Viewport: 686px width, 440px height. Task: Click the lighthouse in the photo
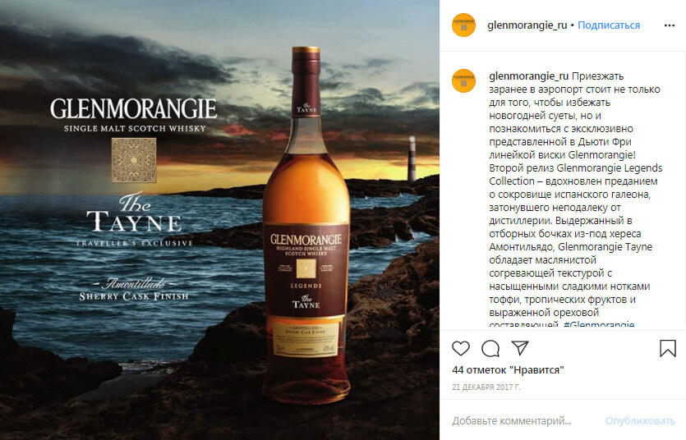click(412, 158)
